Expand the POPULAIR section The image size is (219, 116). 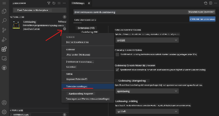pos(17,110)
